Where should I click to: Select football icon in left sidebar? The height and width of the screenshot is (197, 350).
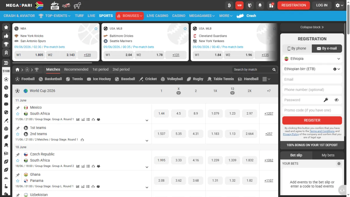pyautogui.click(x=6, y=79)
